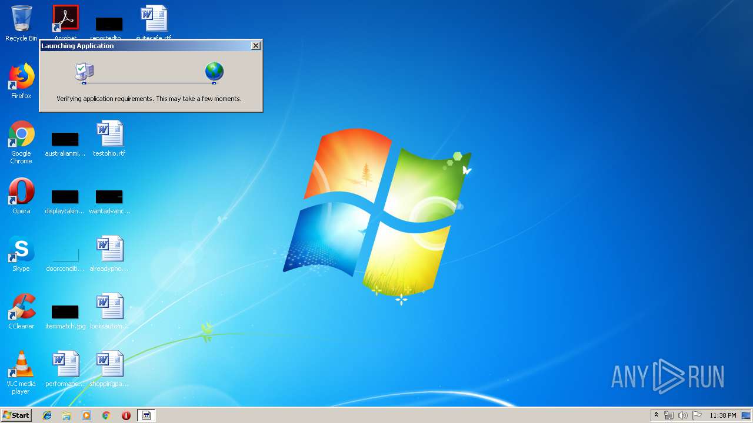The height and width of the screenshot is (423, 753).
Task: Click the globe icon in the dialog
Action: [214, 72]
